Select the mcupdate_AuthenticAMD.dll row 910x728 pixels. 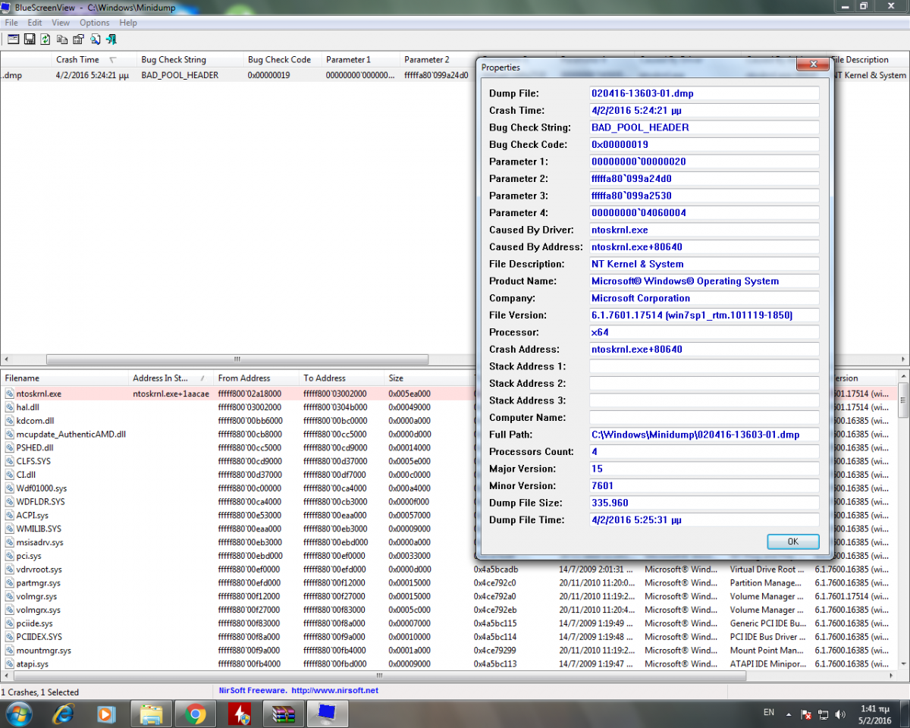coord(71,435)
